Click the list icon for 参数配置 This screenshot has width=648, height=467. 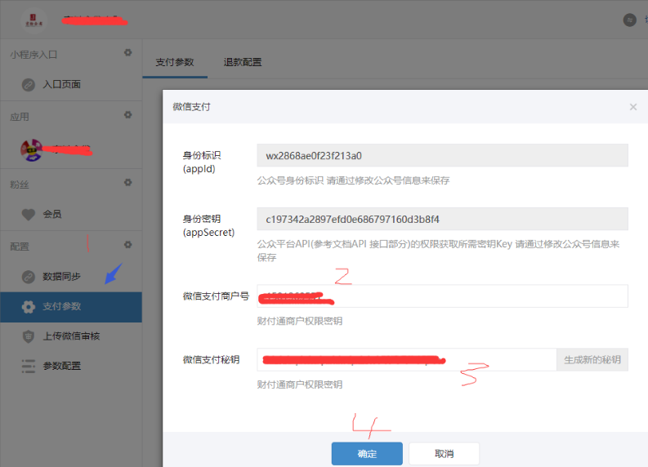point(29,366)
